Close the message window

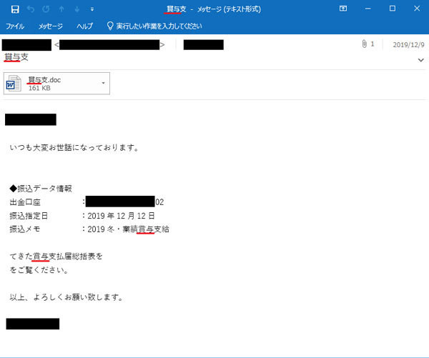pyautogui.click(x=417, y=9)
